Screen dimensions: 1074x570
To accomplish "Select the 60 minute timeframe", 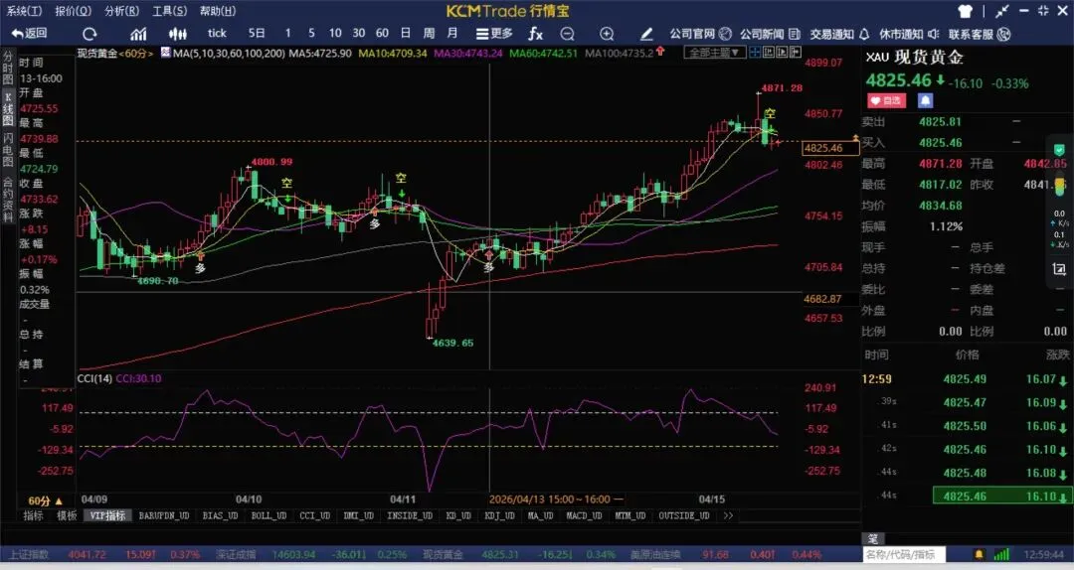I will [382, 33].
